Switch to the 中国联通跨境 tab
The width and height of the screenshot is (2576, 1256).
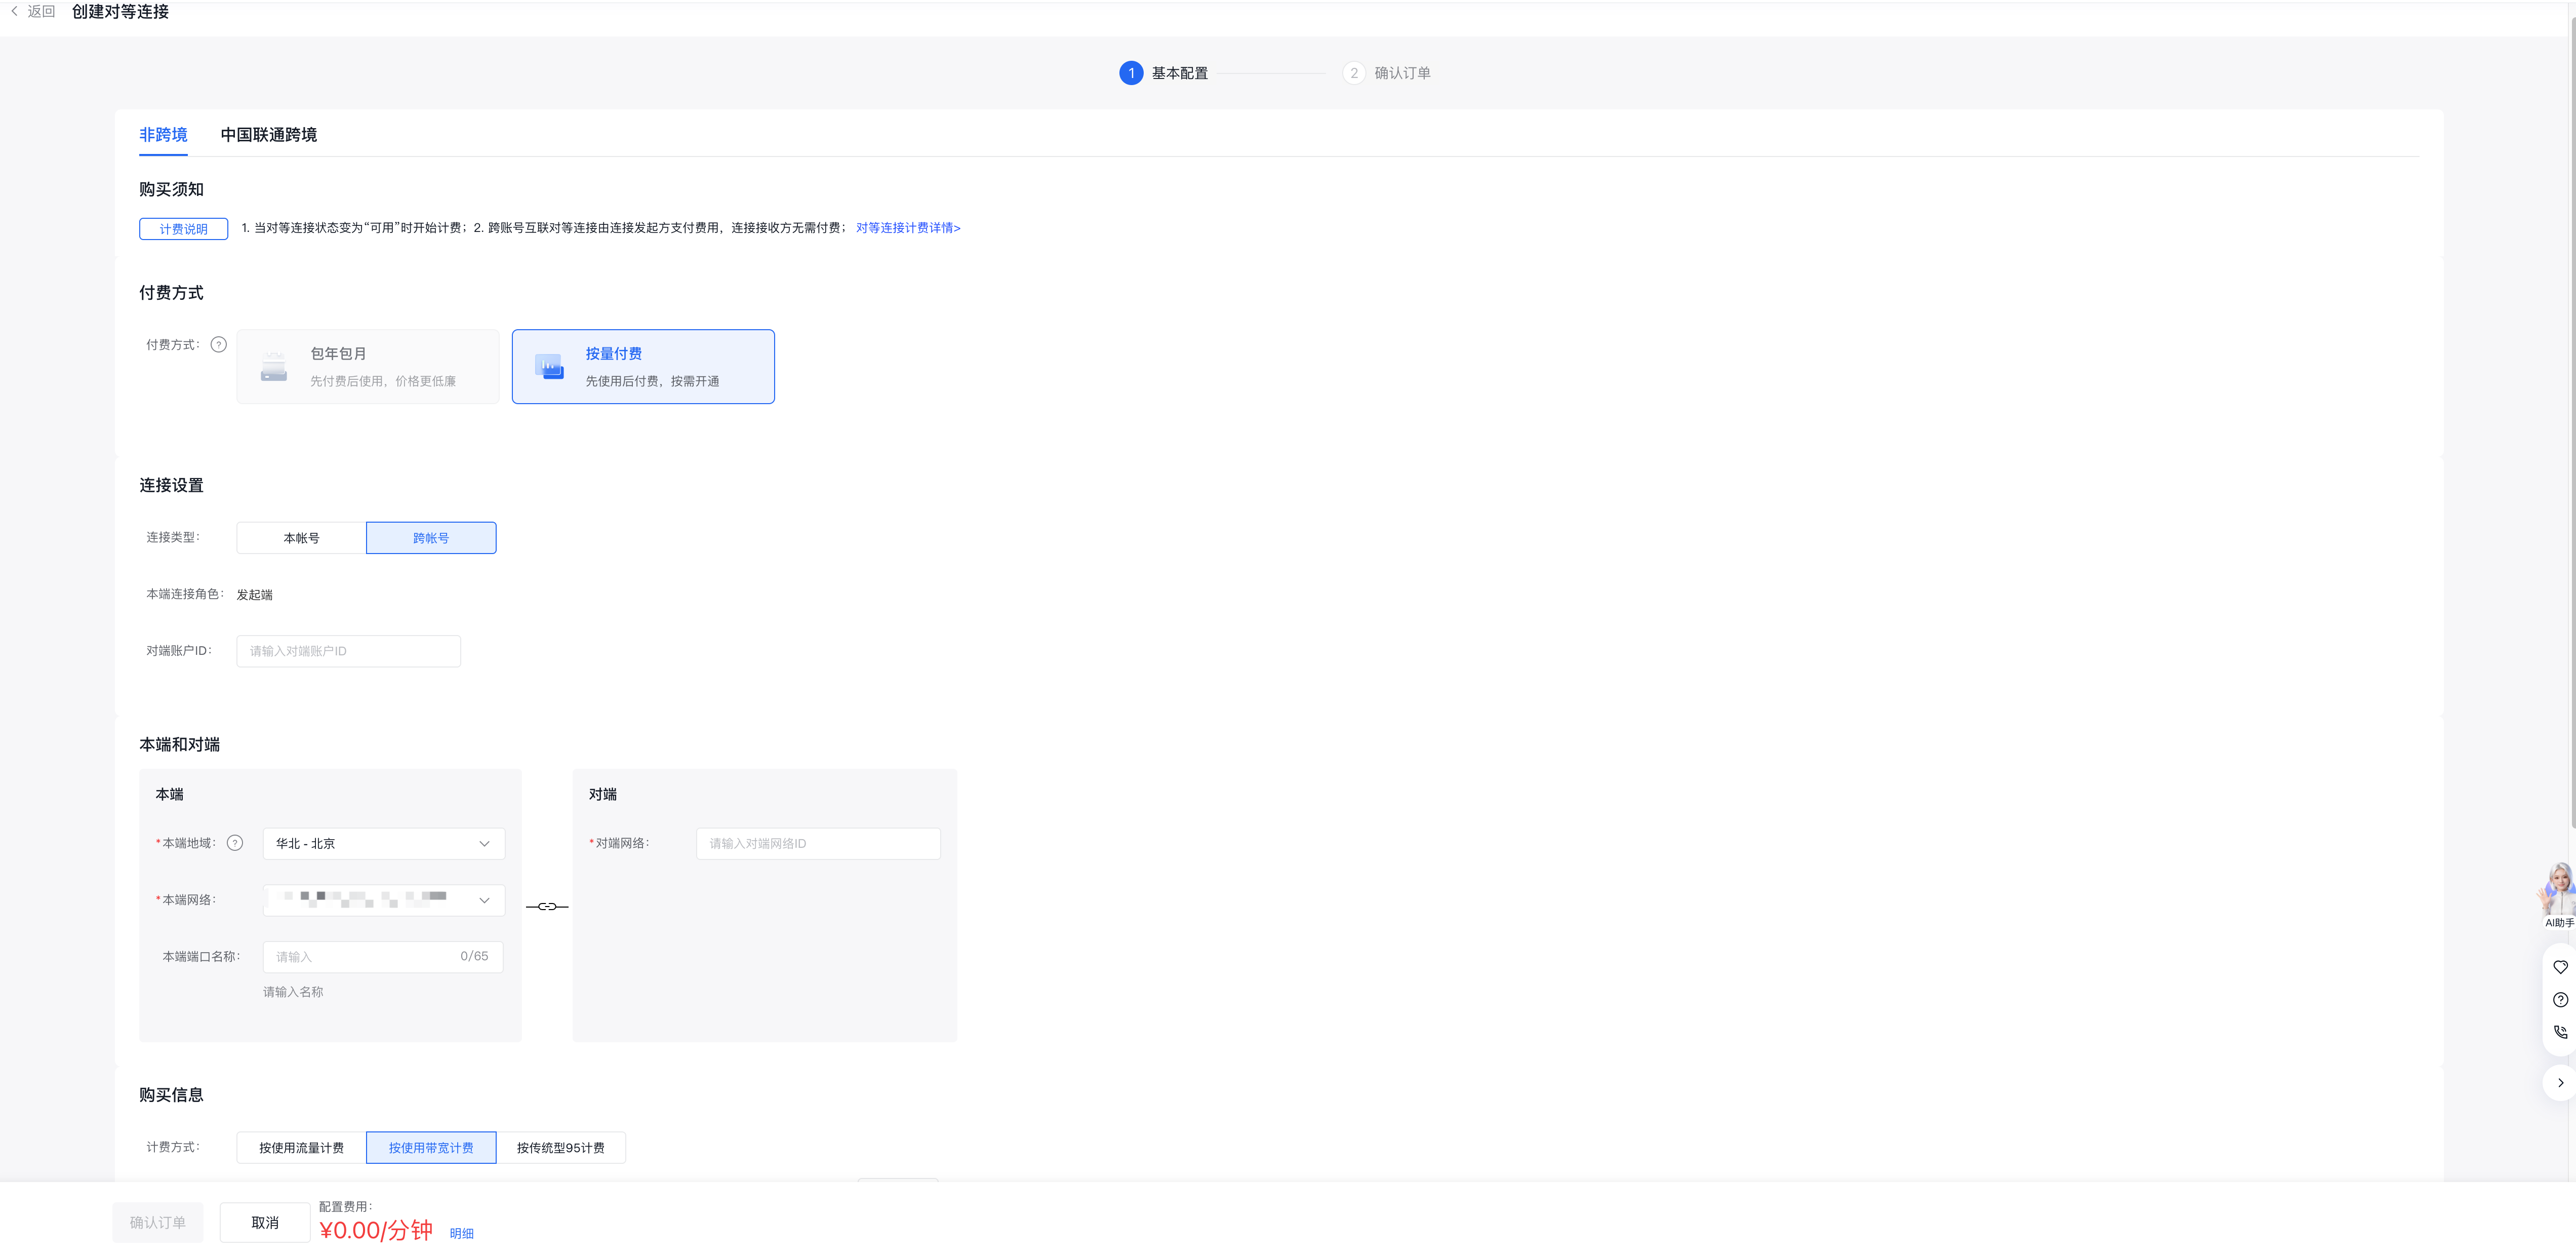point(269,135)
